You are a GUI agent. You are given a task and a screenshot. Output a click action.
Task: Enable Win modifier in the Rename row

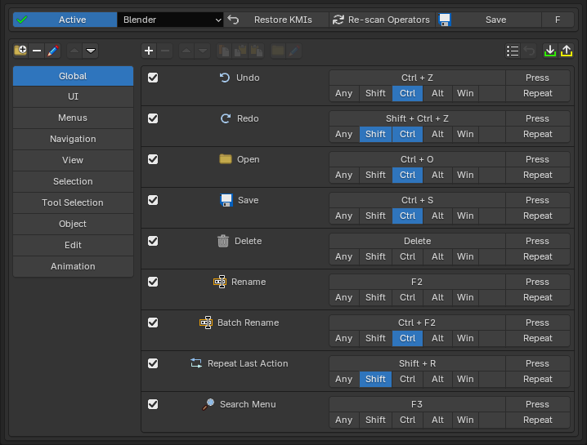(x=465, y=297)
